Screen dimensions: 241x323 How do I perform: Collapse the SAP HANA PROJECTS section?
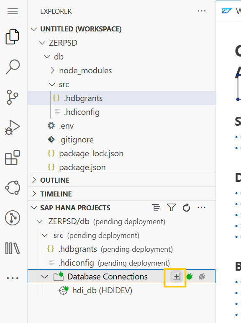pyautogui.click(x=34, y=208)
